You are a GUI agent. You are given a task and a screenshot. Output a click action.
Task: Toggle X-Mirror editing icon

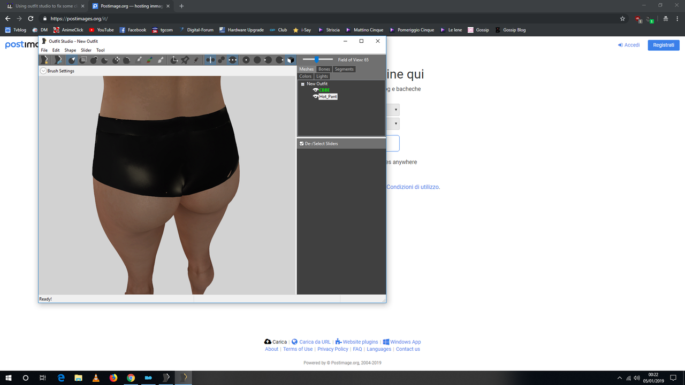(x=210, y=60)
